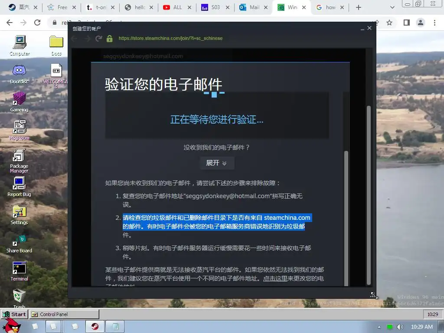Image resolution: width=444 pixels, height=333 pixels.
Task: Click the highlighted steamchina.com step text
Action: [x=217, y=222]
